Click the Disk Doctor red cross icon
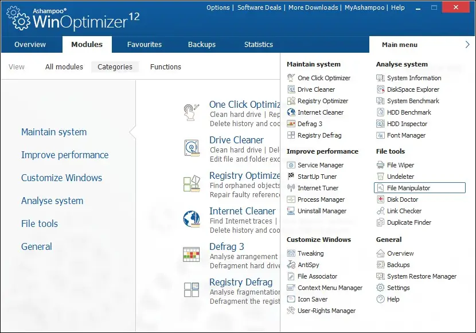Viewport: 476px width, 333px height. tap(380, 199)
